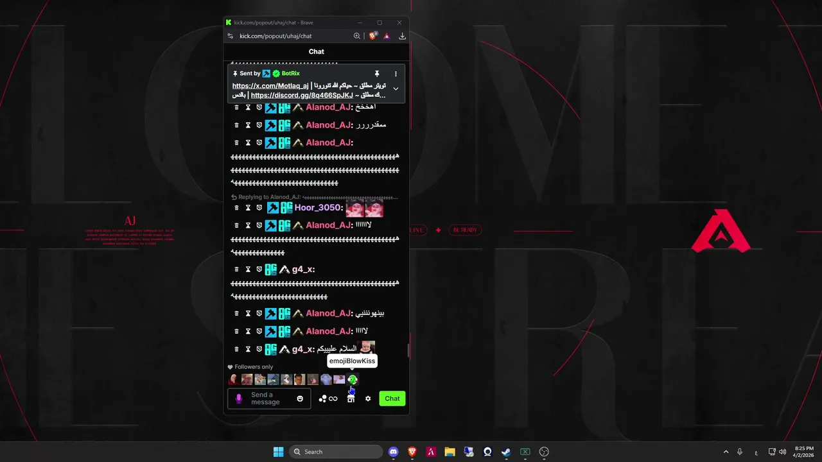Click the 'Replying to Alanod_AJ' reply reference

point(314,197)
